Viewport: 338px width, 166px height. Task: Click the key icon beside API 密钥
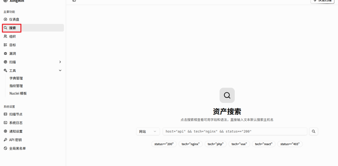(6, 140)
